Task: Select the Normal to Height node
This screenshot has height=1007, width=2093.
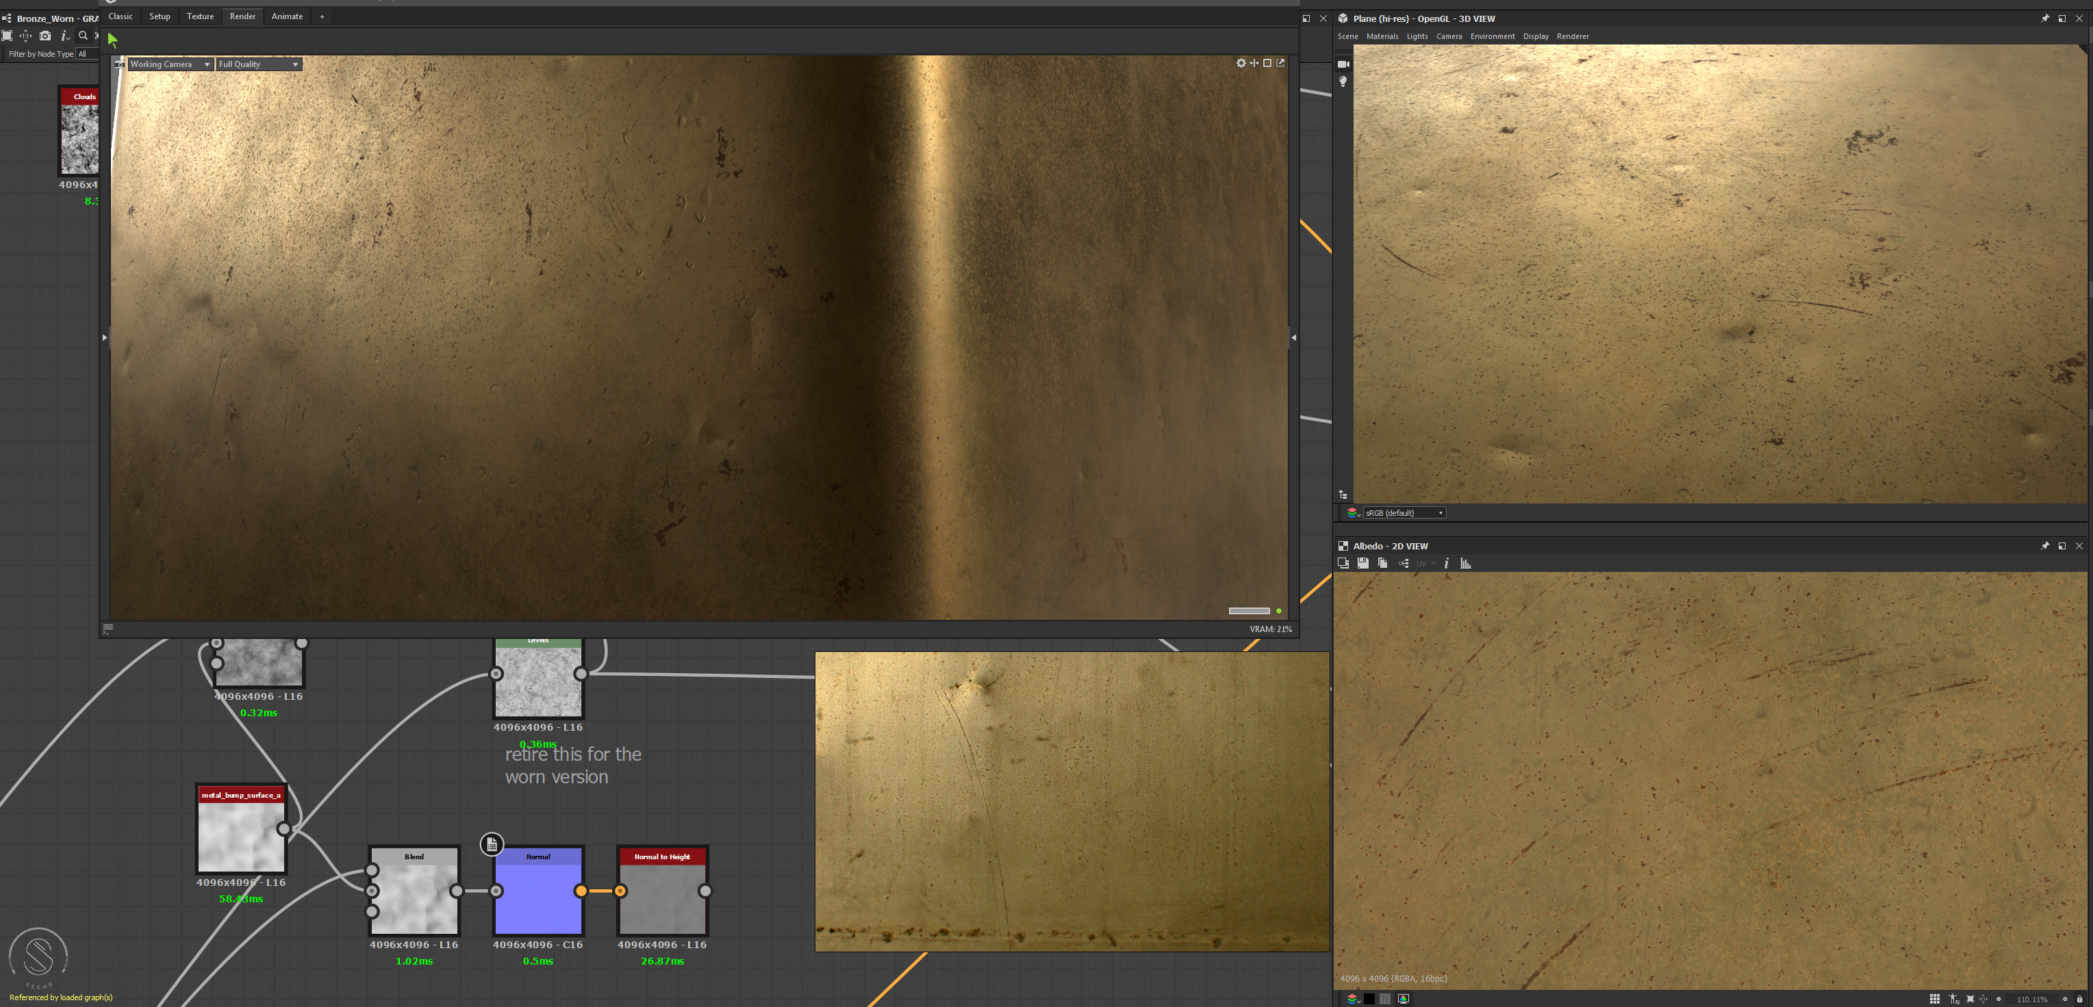Action: 662,891
